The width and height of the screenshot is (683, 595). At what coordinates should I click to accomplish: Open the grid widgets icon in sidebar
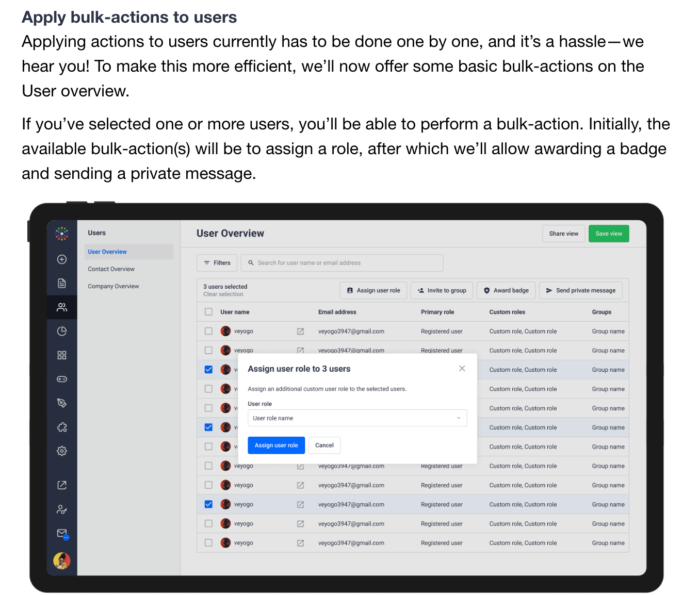coord(62,355)
